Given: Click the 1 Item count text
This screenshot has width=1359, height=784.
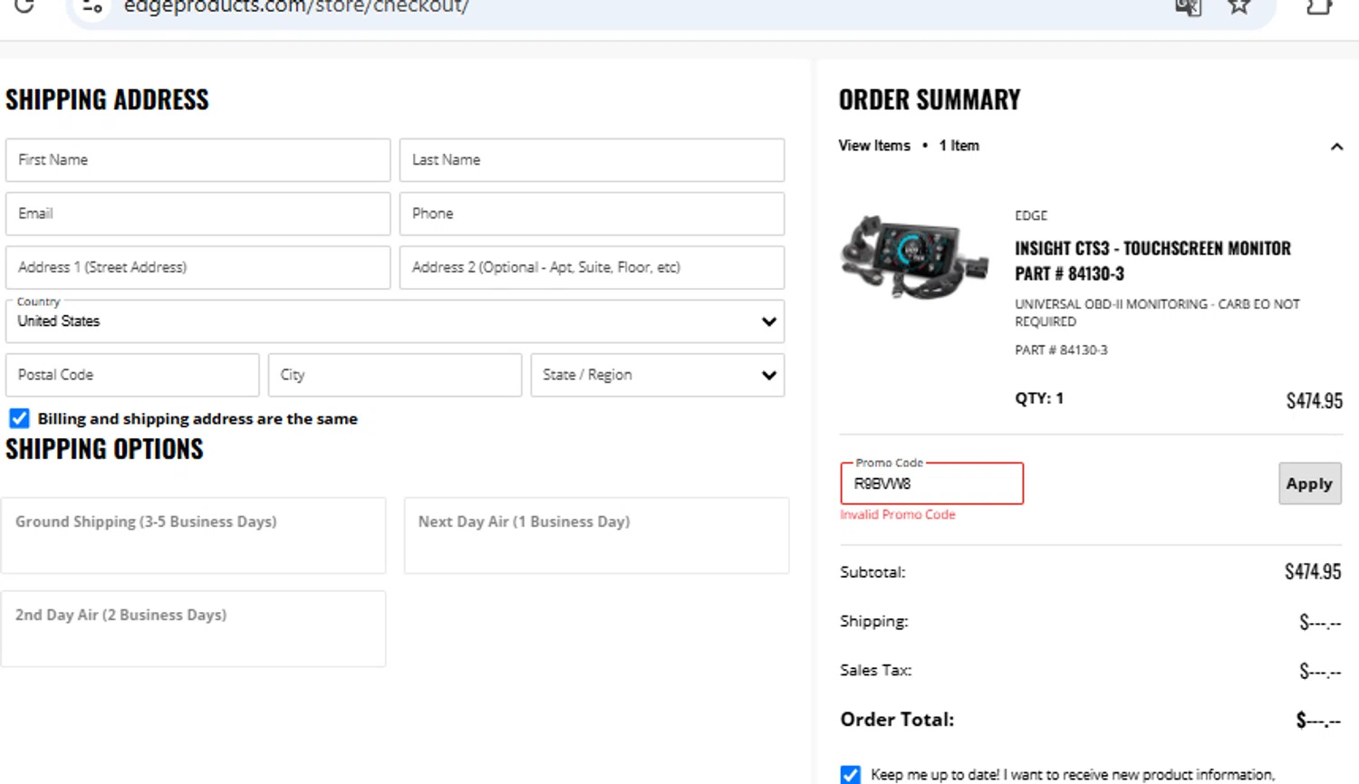Looking at the screenshot, I should point(959,146).
